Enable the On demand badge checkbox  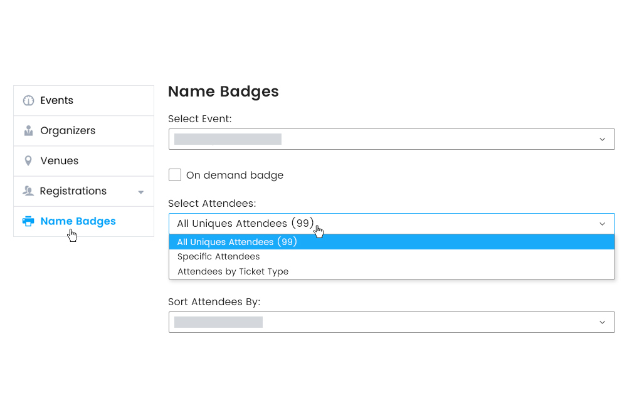[175, 175]
